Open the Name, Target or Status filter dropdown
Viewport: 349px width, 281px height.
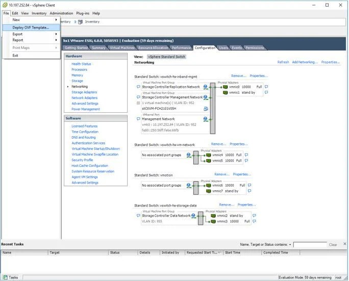coord(290,245)
